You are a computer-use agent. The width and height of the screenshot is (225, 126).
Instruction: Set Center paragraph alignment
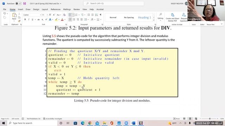pyautogui.click(x=74, y=20)
